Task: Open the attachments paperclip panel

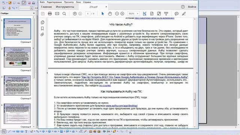Action: 42,34
